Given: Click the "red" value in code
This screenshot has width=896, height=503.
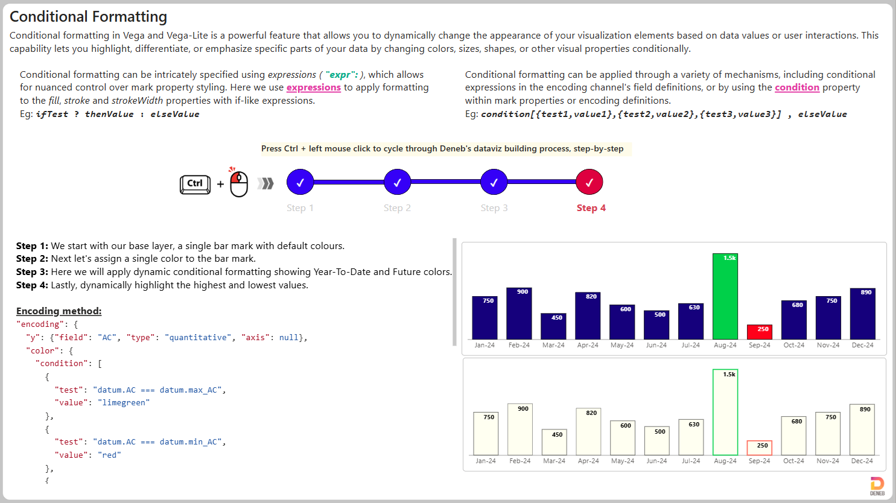Looking at the screenshot, I should point(109,455).
